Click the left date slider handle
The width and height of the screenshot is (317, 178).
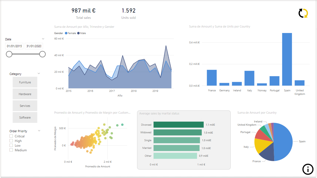click(x=9, y=54)
